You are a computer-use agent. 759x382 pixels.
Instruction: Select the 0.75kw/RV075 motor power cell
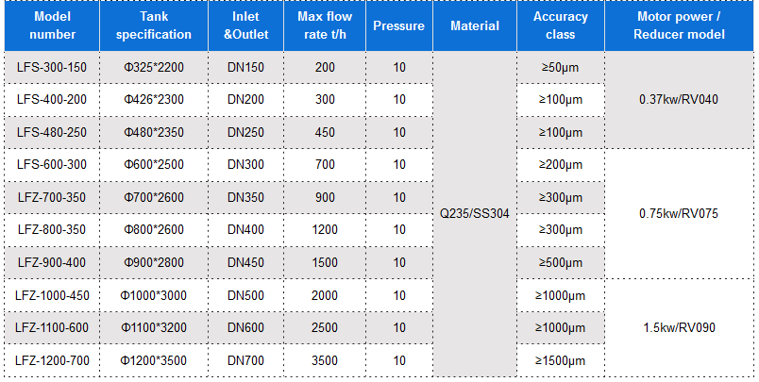click(680, 213)
